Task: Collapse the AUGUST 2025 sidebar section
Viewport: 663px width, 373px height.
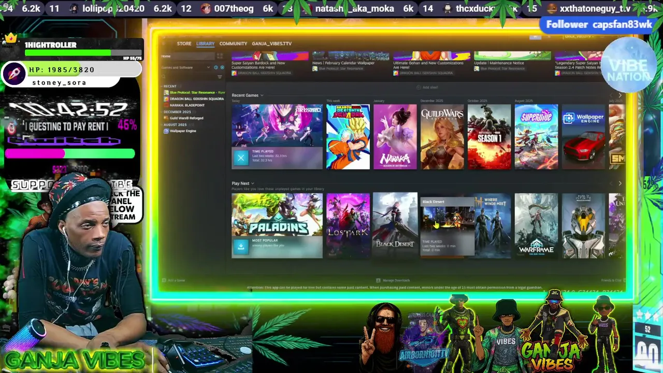Action: tap(175, 124)
